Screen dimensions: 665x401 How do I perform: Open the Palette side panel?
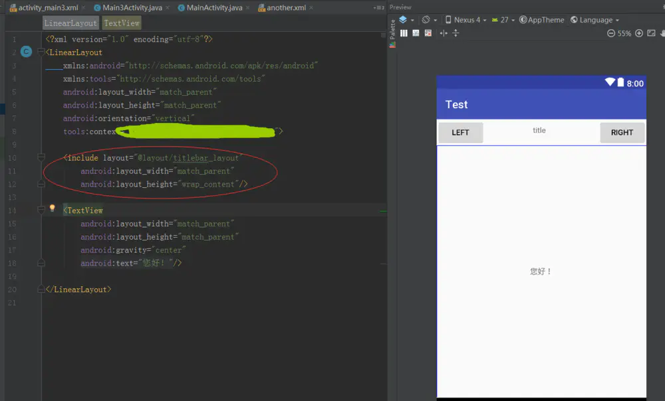point(392,33)
